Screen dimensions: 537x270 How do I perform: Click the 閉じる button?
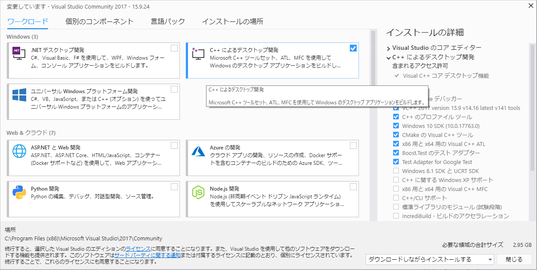click(514, 259)
